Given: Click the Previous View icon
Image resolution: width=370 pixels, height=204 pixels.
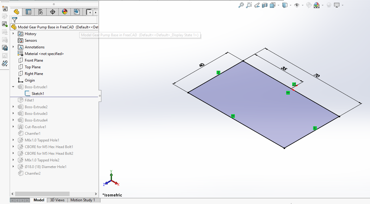Looking at the screenshot, I should click(x=257, y=5).
